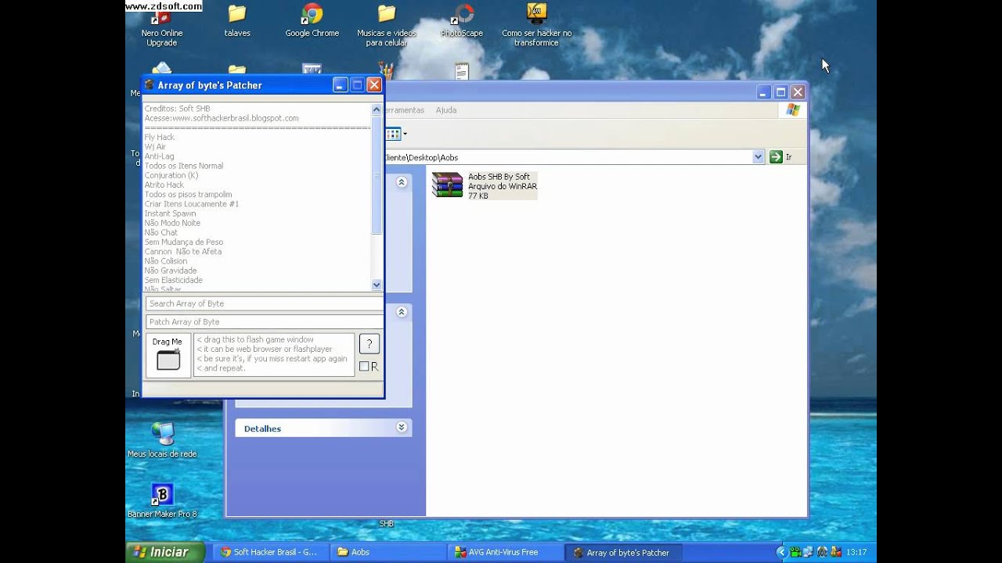Collapse the second Explorer sidebar panel
This screenshot has height=563, width=1002.
402,312
